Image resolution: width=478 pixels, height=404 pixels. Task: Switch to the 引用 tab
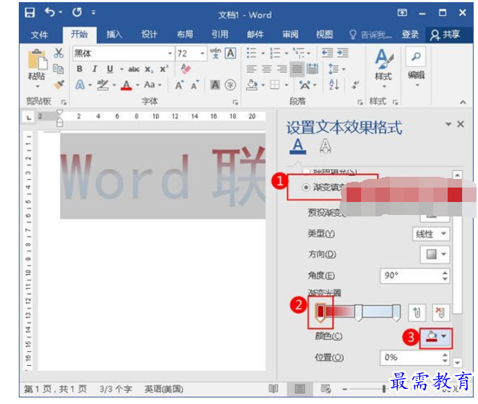[220, 35]
